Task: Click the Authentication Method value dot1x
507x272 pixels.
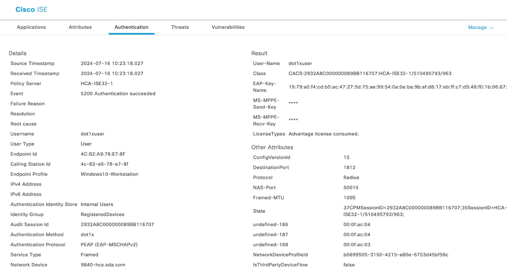Action: pyautogui.click(x=88, y=235)
